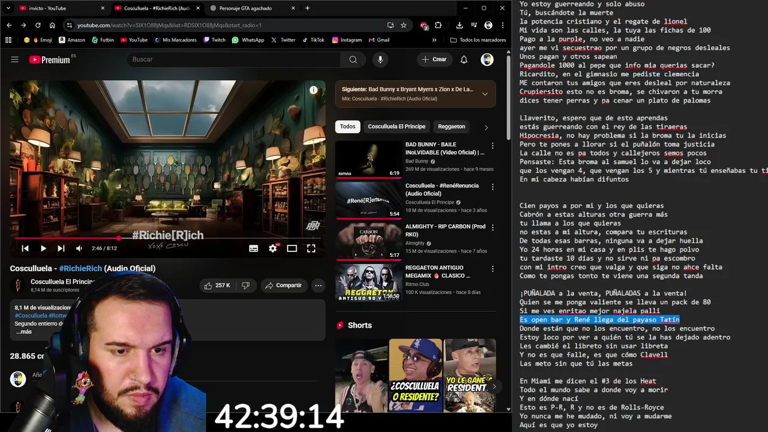Open the YouTube guide hamburger menu
This screenshot has width=768, height=432.
pyautogui.click(x=15, y=59)
